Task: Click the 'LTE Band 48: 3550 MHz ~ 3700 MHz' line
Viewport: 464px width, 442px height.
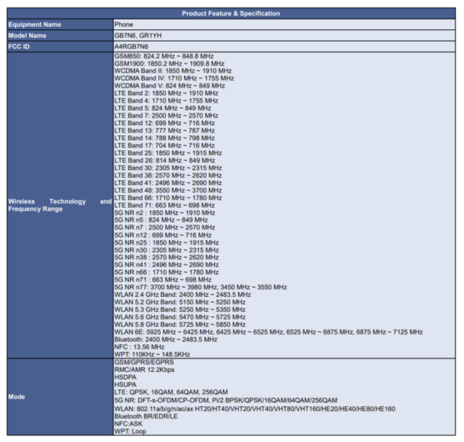Action: [168, 190]
